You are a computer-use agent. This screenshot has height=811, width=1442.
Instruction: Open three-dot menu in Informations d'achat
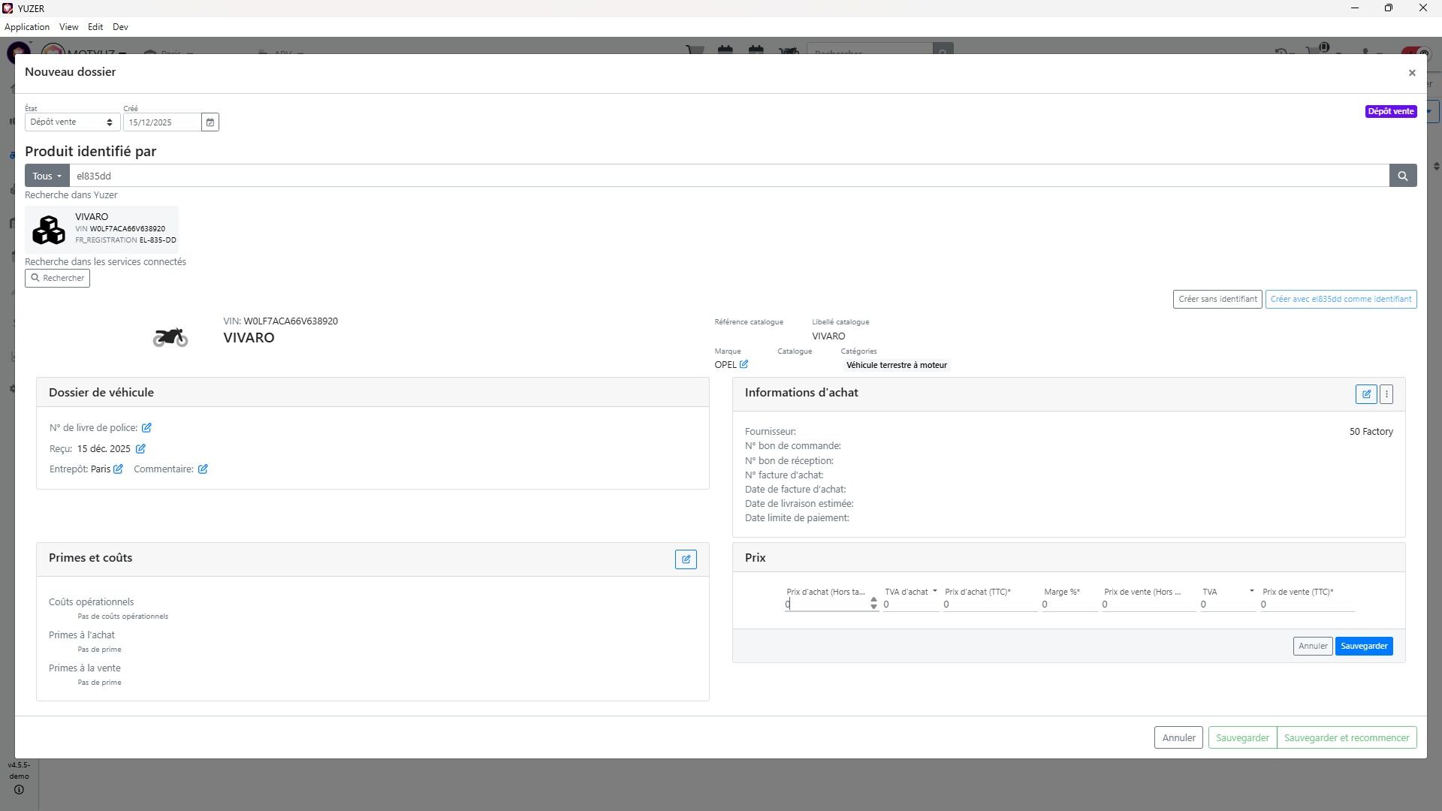[x=1386, y=394]
